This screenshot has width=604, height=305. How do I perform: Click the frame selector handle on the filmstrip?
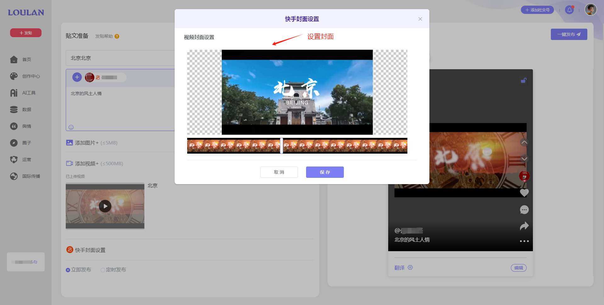coord(282,146)
